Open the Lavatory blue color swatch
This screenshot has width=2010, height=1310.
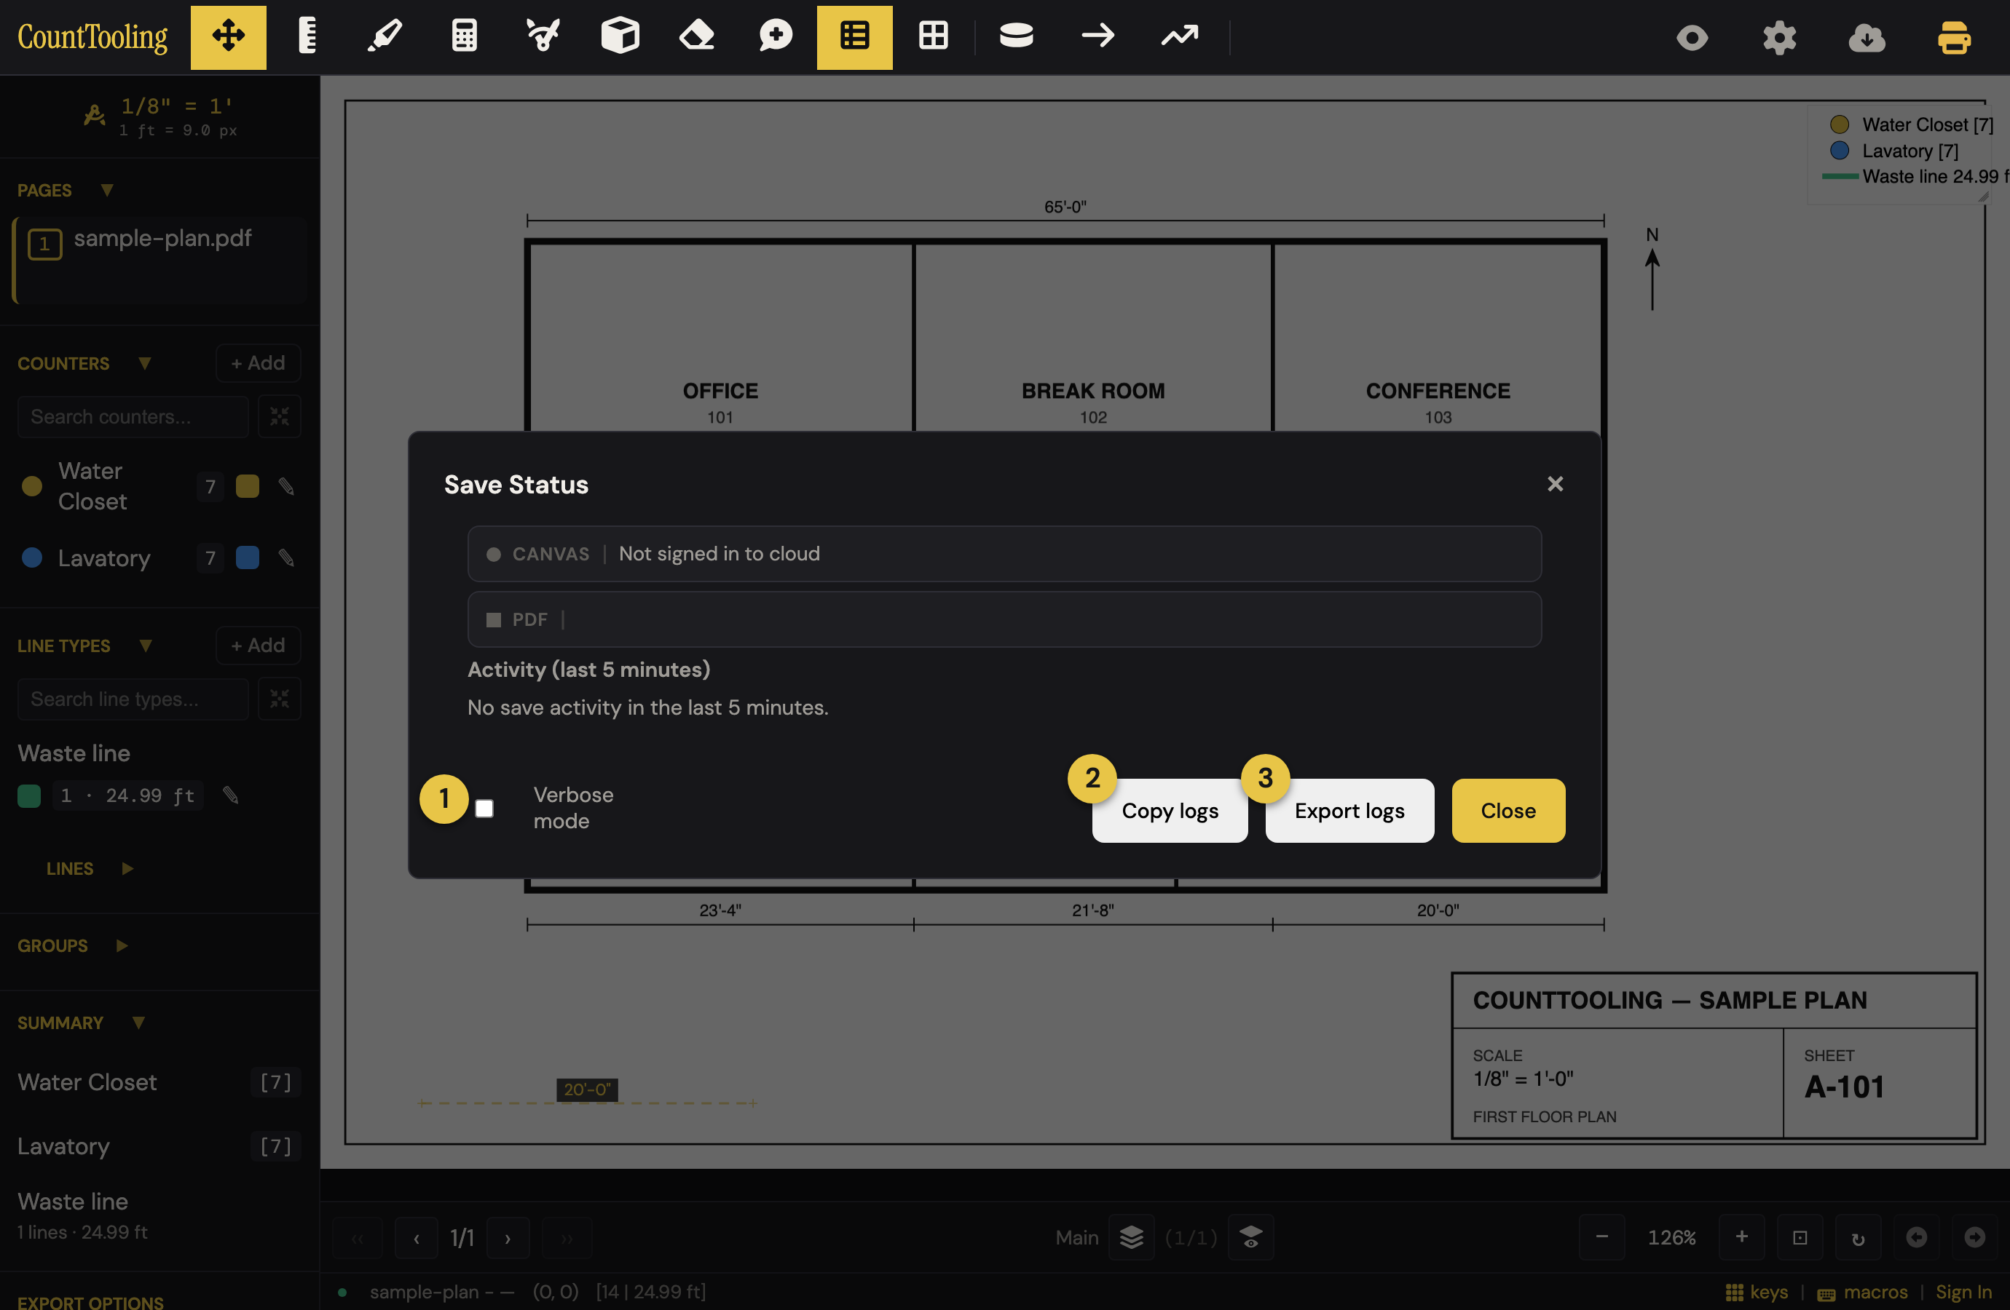(248, 557)
